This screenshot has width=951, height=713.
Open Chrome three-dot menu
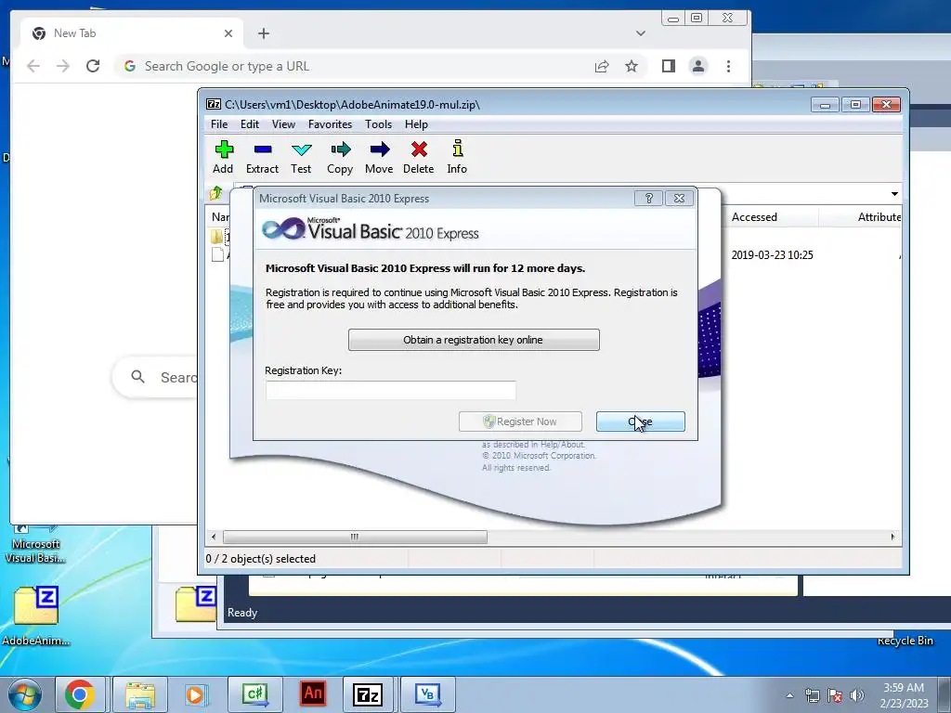pos(728,66)
